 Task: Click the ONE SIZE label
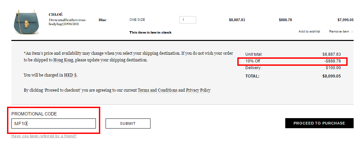[x=137, y=20]
